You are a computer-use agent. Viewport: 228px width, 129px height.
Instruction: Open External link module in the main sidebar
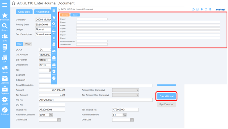pos(5,111)
